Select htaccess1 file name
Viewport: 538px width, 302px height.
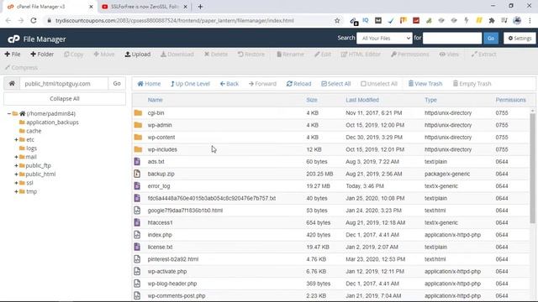coord(160,222)
